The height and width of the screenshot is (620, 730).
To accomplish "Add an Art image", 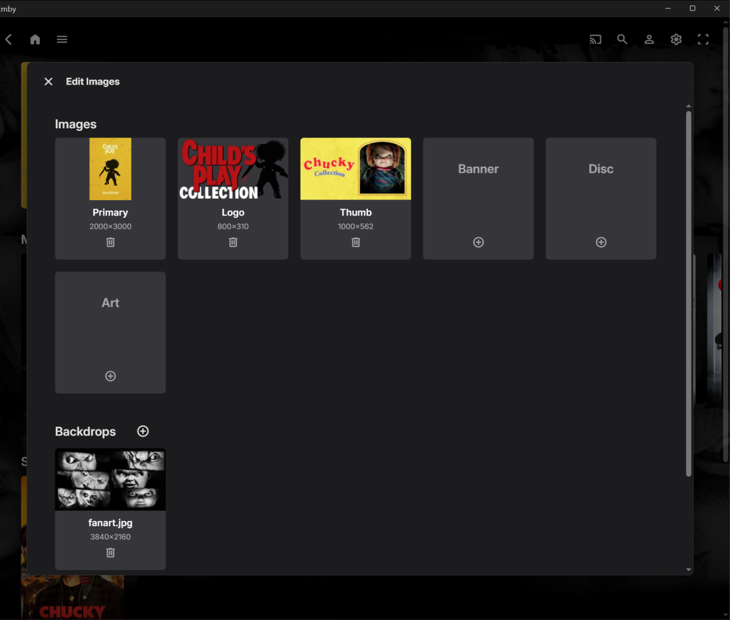I will (111, 376).
